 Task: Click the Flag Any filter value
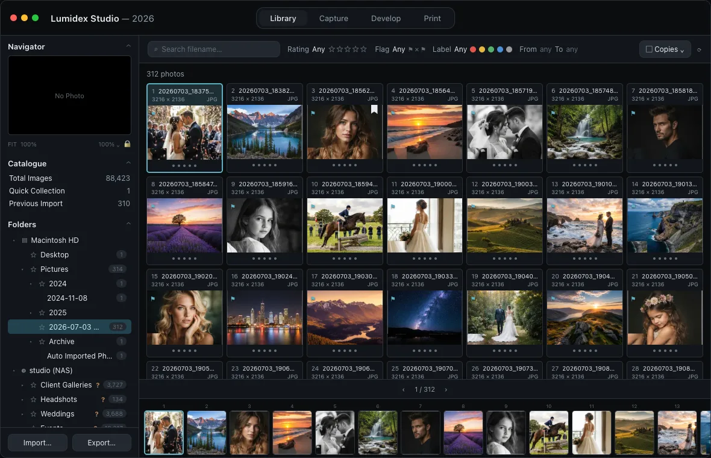(398, 49)
